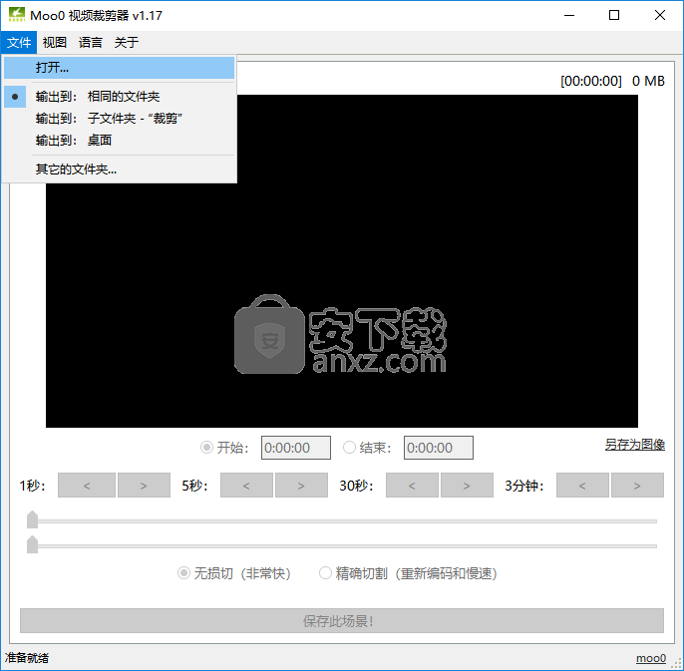Open the 语言 menu
Viewport: 684px width, 671px height.
pyautogui.click(x=91, y=42)
